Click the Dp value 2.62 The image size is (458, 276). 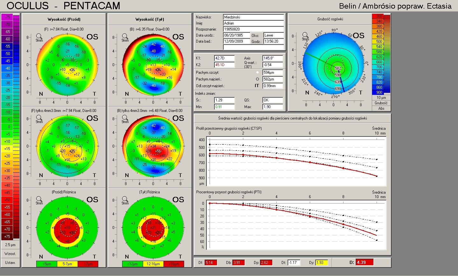(x=266, y=263)
